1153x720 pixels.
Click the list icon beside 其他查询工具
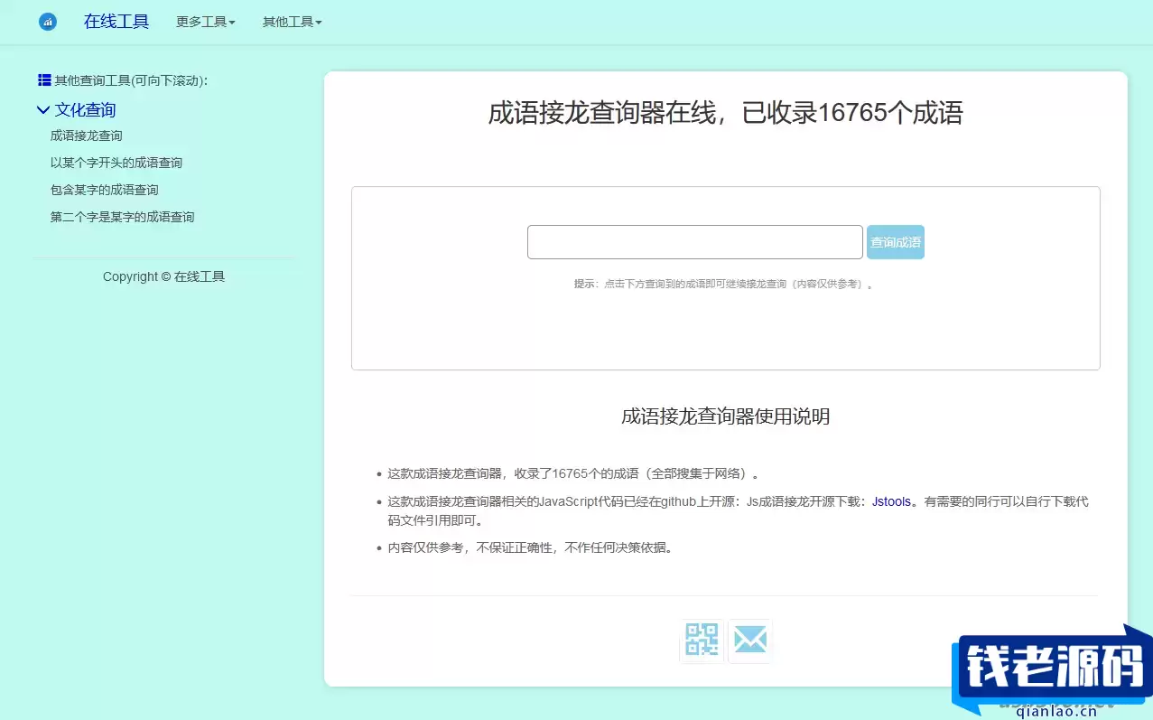(44, 79)
